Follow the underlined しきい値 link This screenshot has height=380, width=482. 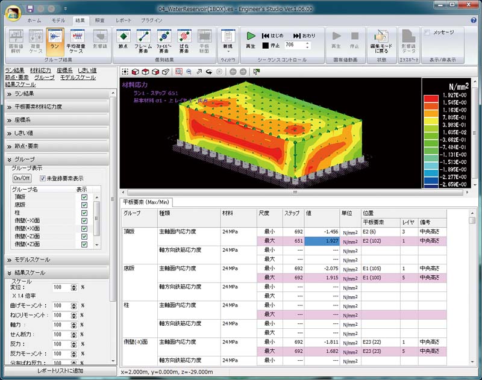click(87, 70)
